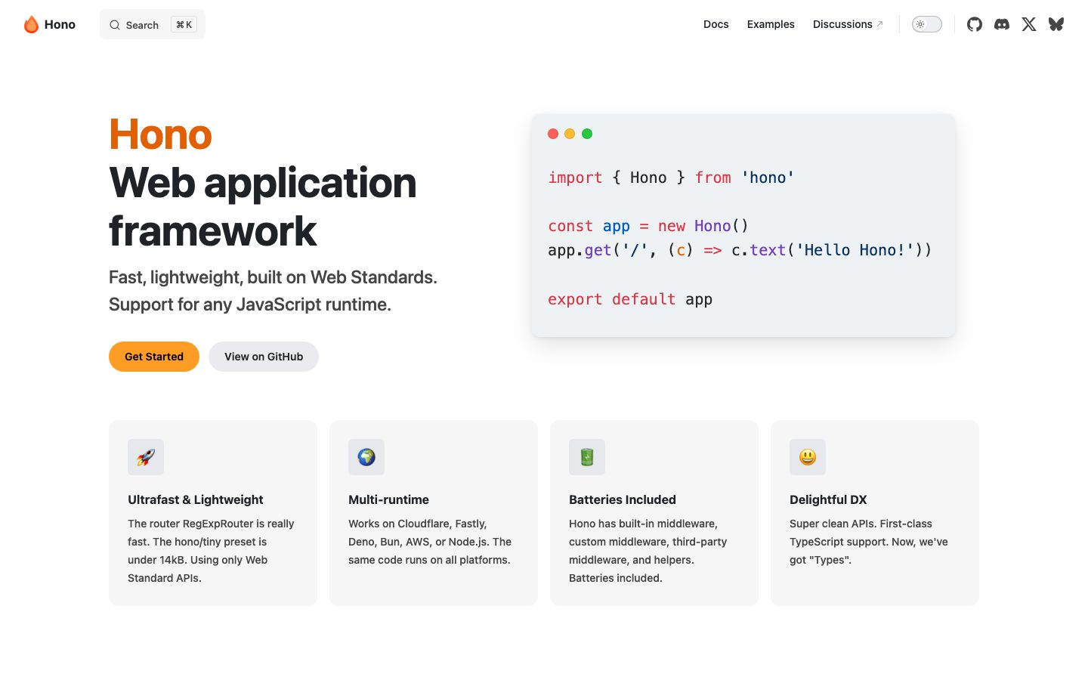Click the built-in middleware description text
1088x680 pixels.
tap(648, 551)
